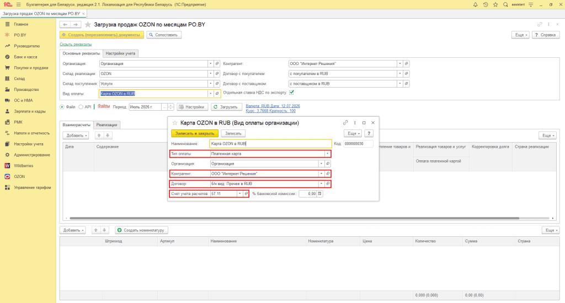565x303 pixels.
Task: Open the Договор с покупателем link icon
Action: [406, 74]
